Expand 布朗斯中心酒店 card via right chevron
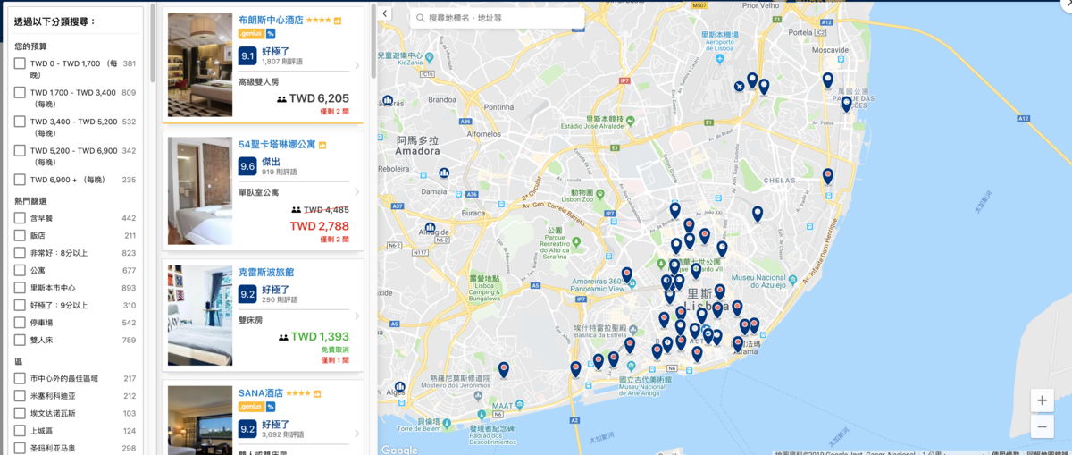The width and height of the screenshot is (1072, 455). (x=356, y=65)
